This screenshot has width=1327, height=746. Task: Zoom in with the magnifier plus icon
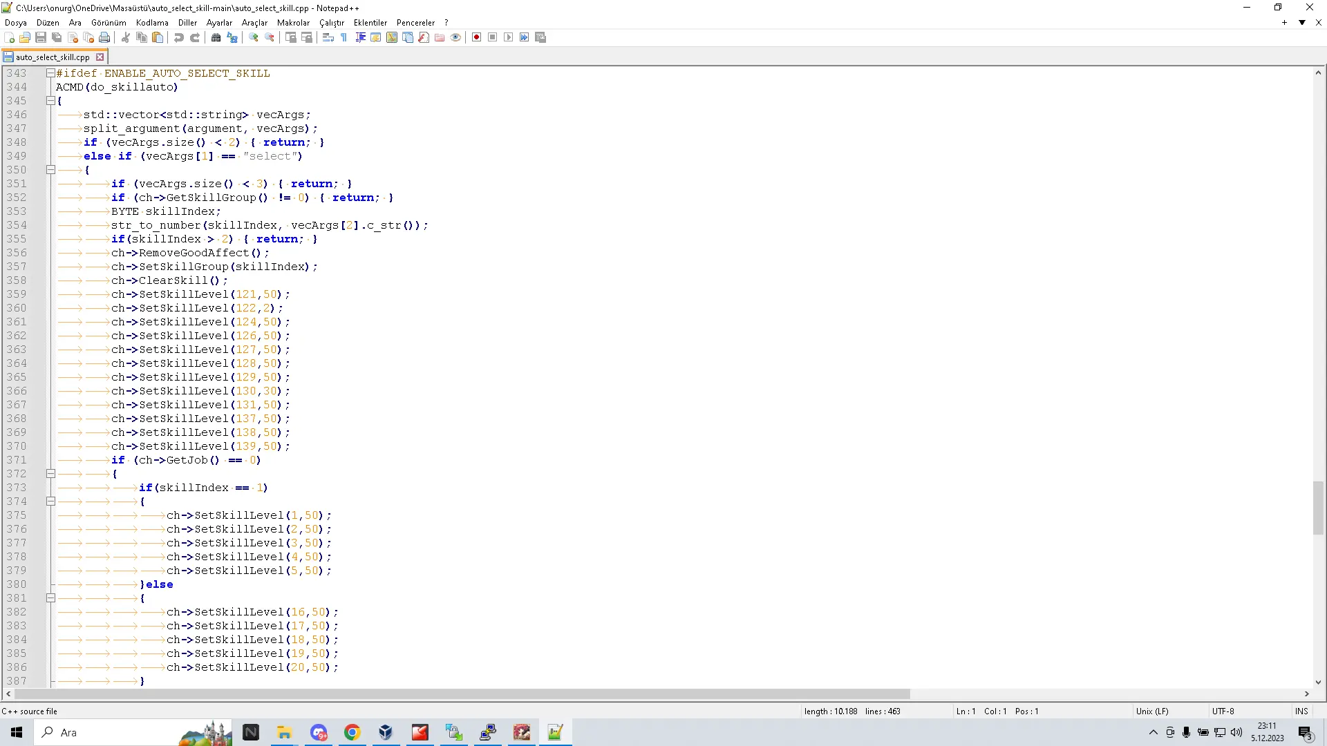[254, 37]
